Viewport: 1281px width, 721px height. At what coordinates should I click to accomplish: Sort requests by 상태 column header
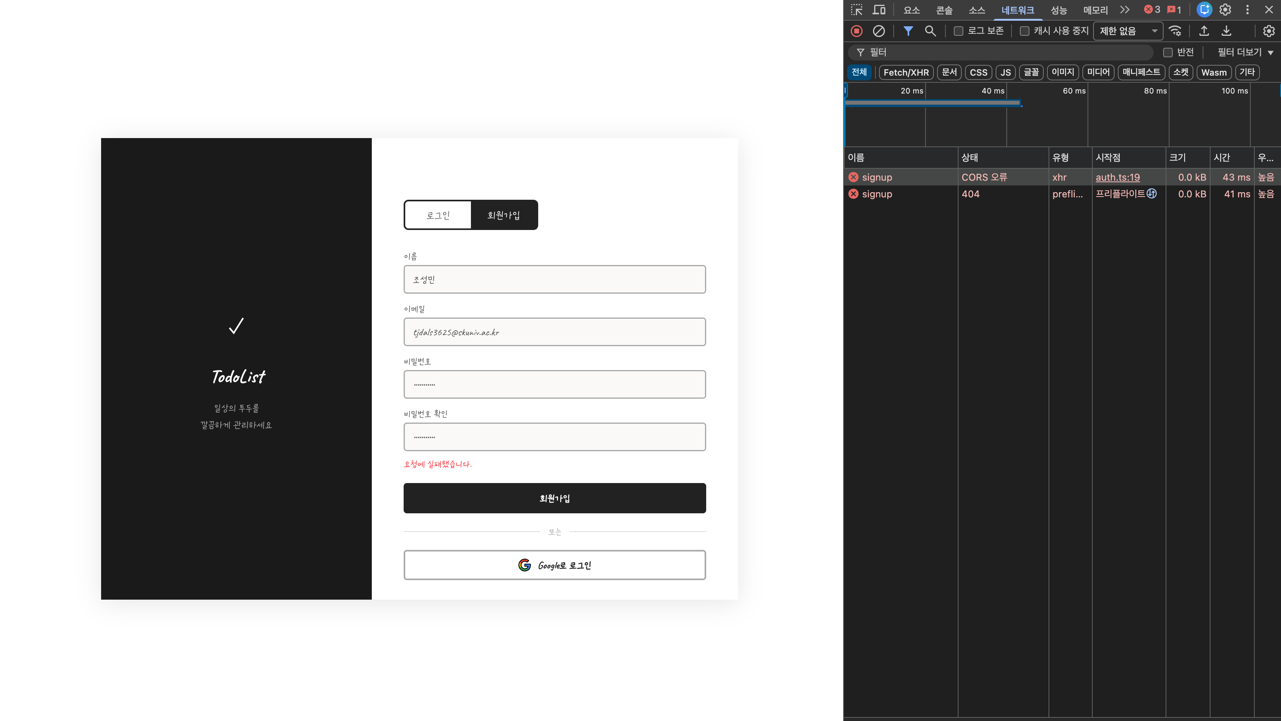[1003, 158]
